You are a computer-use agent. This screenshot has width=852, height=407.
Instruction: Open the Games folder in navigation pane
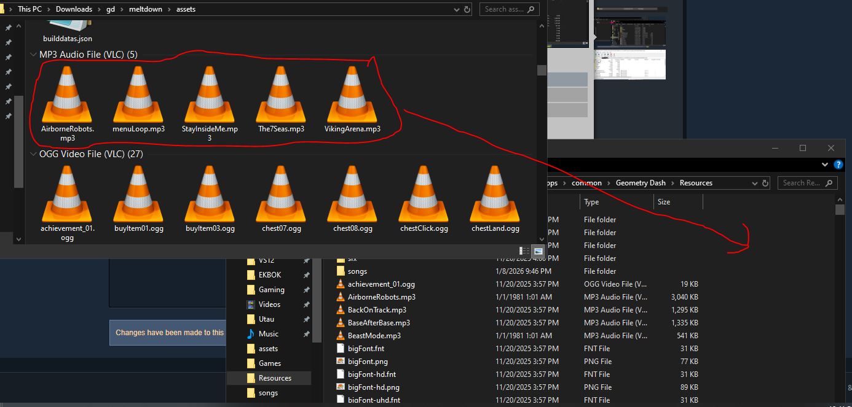tap(269, 363)
